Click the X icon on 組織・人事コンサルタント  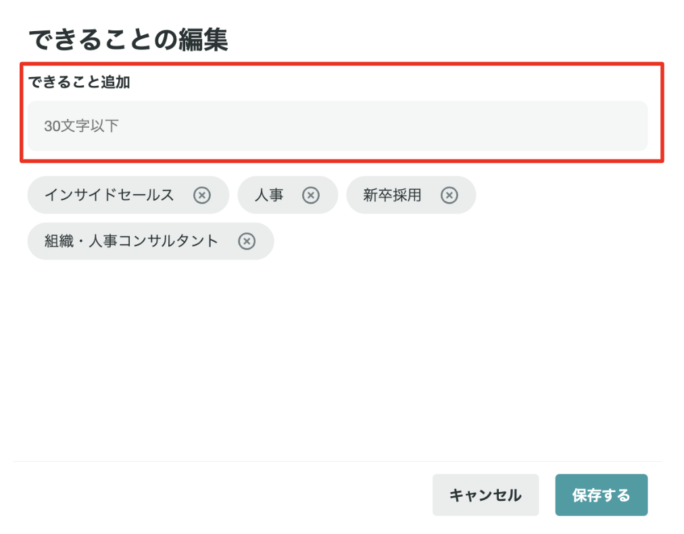tap(247, 241)
